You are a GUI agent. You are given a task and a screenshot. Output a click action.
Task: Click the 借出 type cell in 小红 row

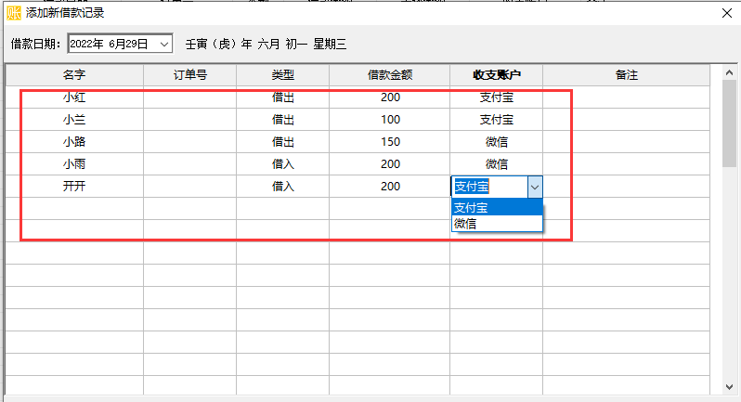click(282, 97)
